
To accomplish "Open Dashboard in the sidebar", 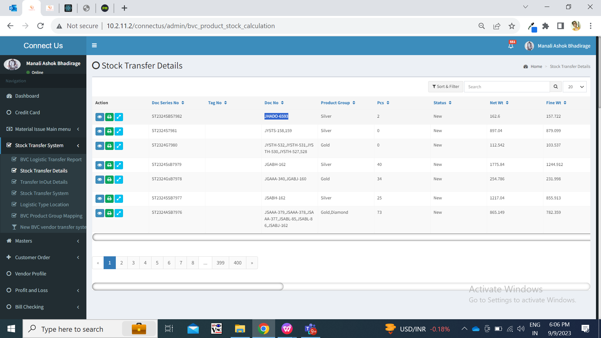I will [x=43, y=96].
